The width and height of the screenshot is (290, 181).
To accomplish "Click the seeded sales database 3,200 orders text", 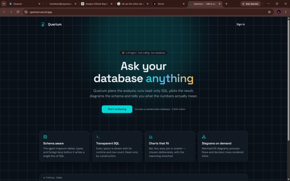I will tap(160, 109).
